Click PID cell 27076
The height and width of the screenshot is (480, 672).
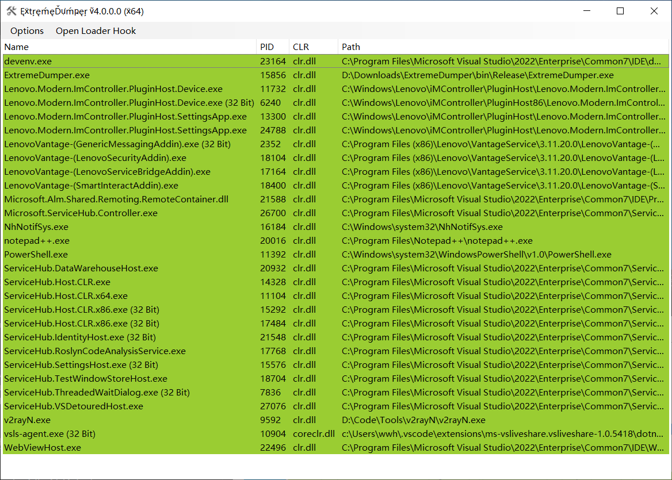[x=273, y=406]
